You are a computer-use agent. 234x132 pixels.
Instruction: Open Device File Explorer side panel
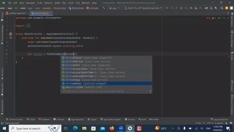[x=232, y=105]
